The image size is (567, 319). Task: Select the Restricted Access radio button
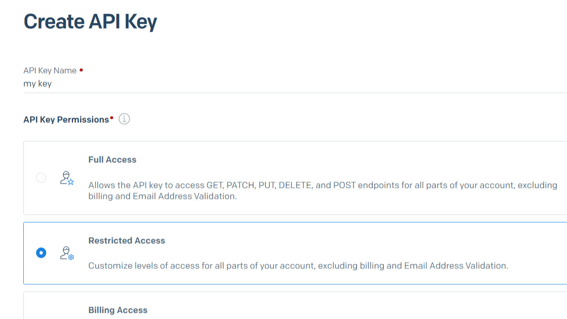coord(41,253)
